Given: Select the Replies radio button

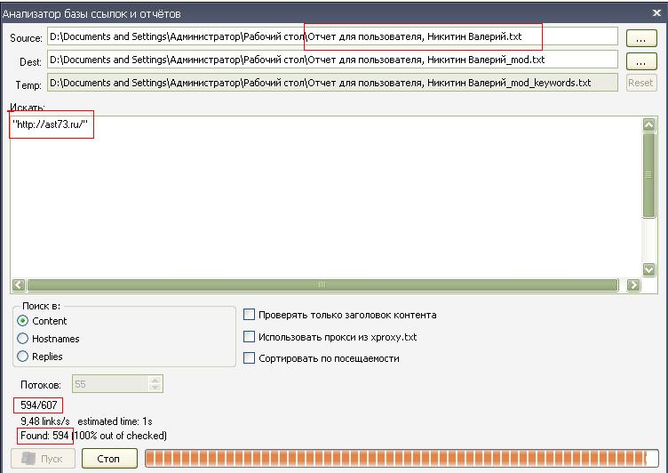Looking at the screenshot, I should click(22, 357).
